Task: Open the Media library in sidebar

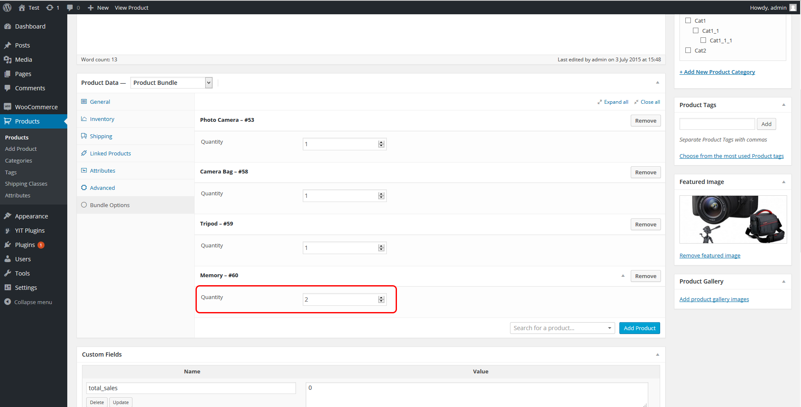Action: pyautogui.click(x=24, y=60)
